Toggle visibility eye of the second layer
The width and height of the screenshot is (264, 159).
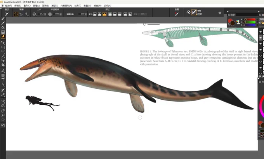point(261,38)
